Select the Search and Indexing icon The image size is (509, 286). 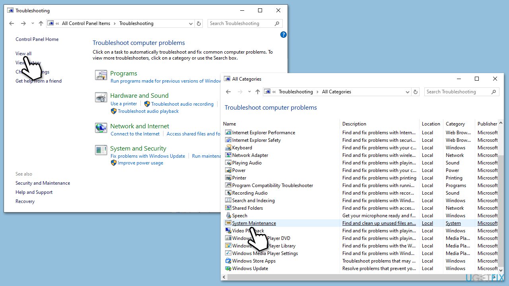point(228,201)
